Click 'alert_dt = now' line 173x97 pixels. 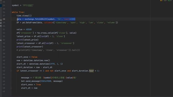pos(29,88)
